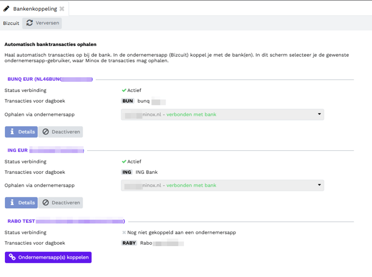The height and width of the screenshot is (277, 372).
Task: Click the grey cross before Nog niet gekoppeld
Action: (124, 233)
